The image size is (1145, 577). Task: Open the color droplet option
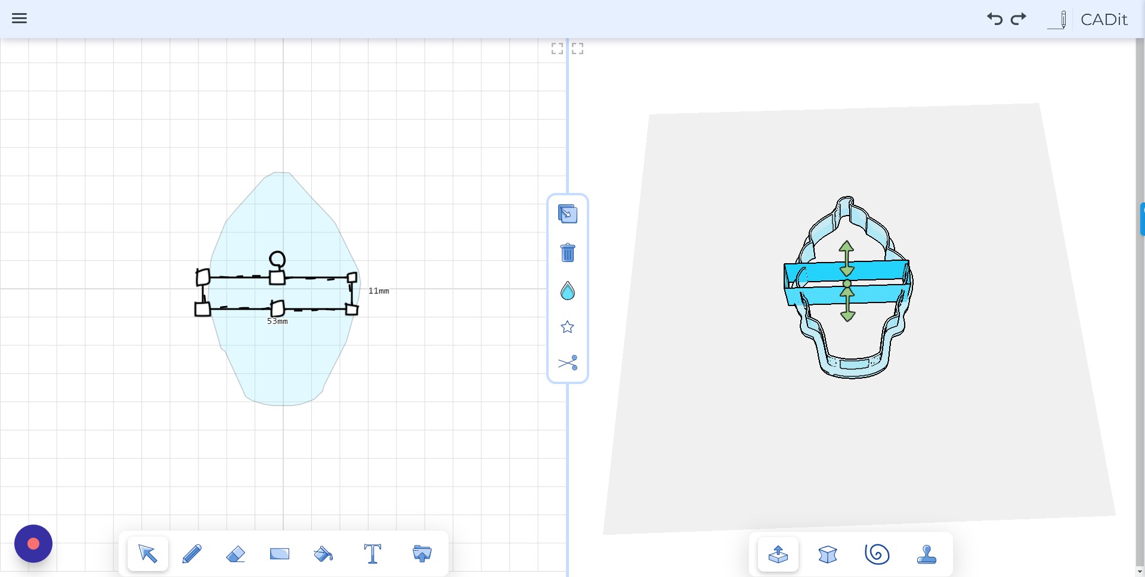568,291
